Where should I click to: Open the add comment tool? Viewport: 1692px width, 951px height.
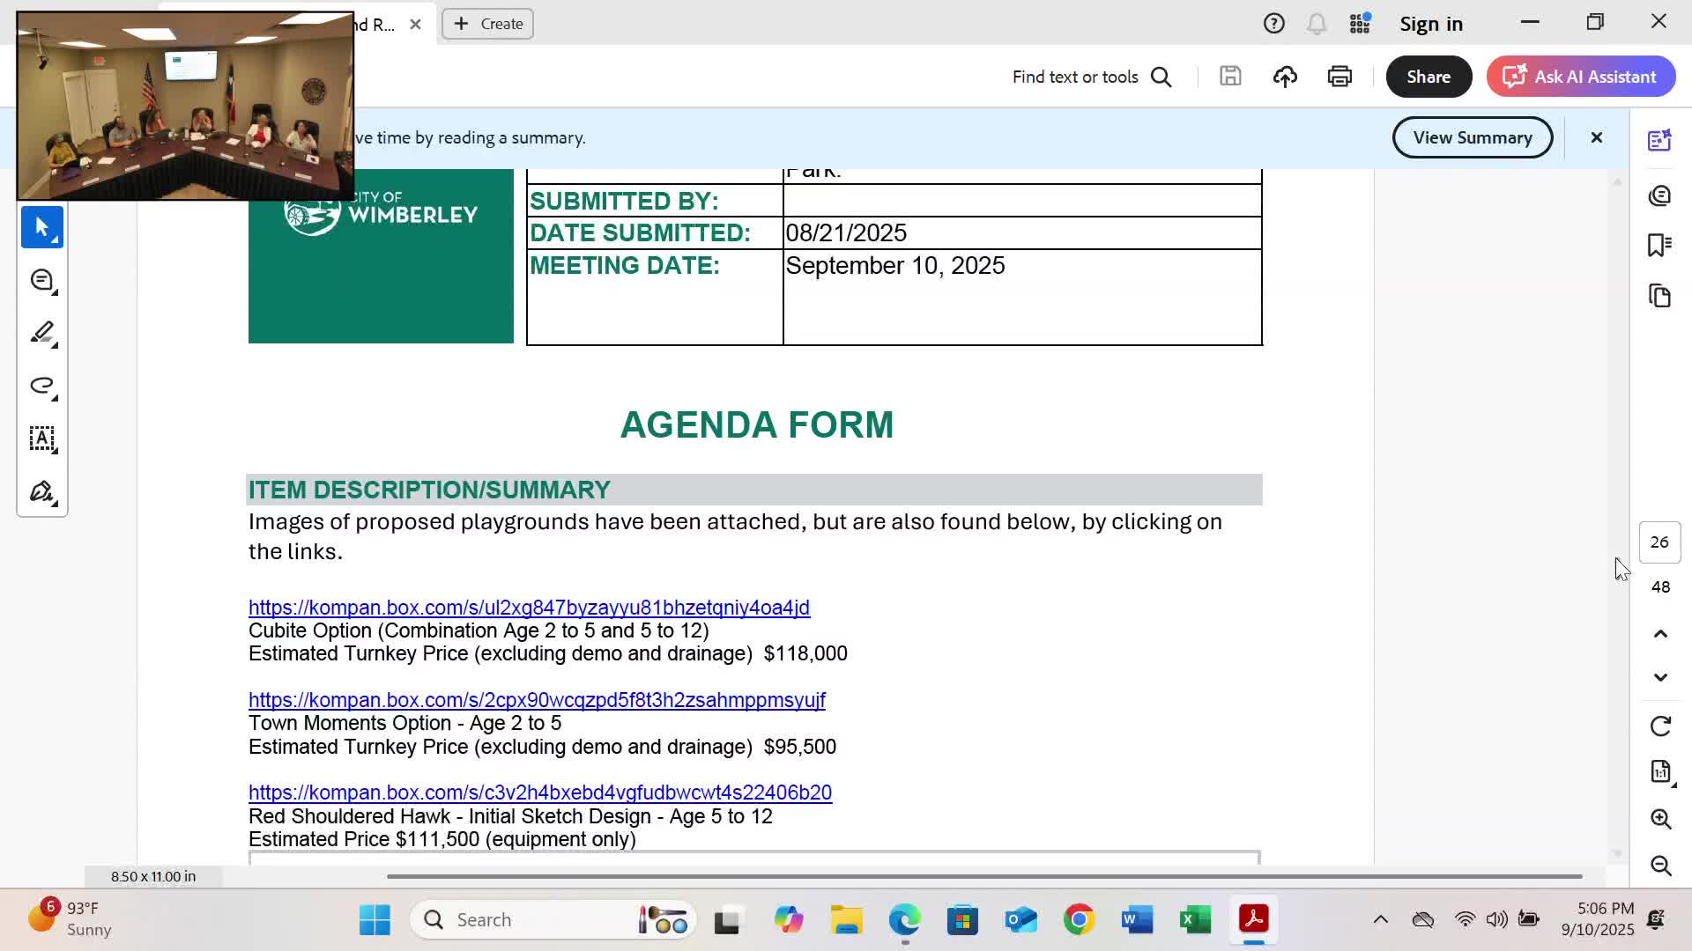41,281
